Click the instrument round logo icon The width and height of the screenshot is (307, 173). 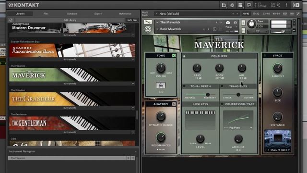pos(148,29)
